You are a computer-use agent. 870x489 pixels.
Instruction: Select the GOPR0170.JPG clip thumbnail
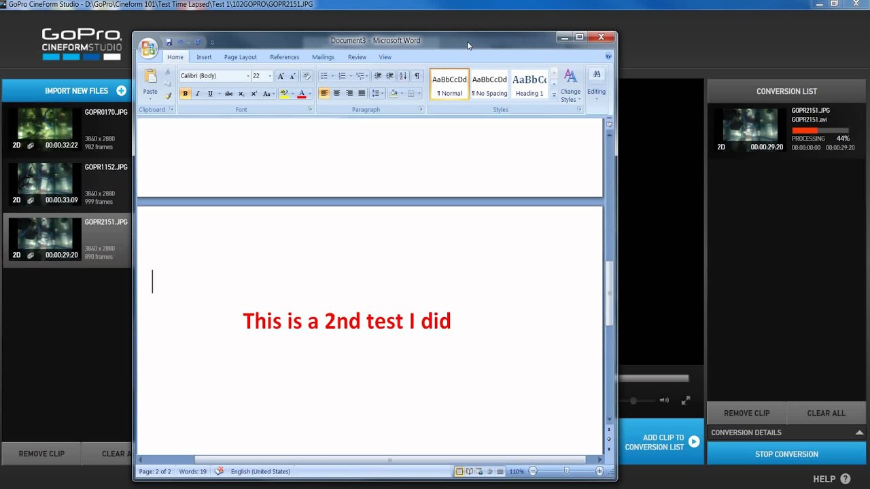(45, 129)
